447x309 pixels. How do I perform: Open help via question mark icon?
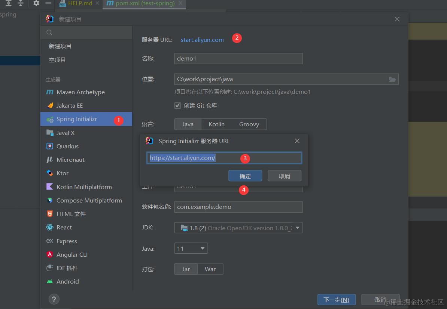click(54, 299)
